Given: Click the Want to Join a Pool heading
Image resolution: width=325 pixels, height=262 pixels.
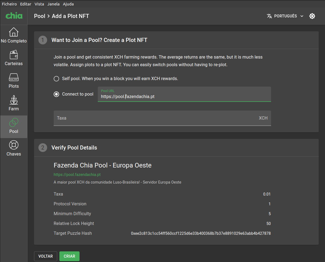Looking at the screenshot, I should (x=99, y=40).
